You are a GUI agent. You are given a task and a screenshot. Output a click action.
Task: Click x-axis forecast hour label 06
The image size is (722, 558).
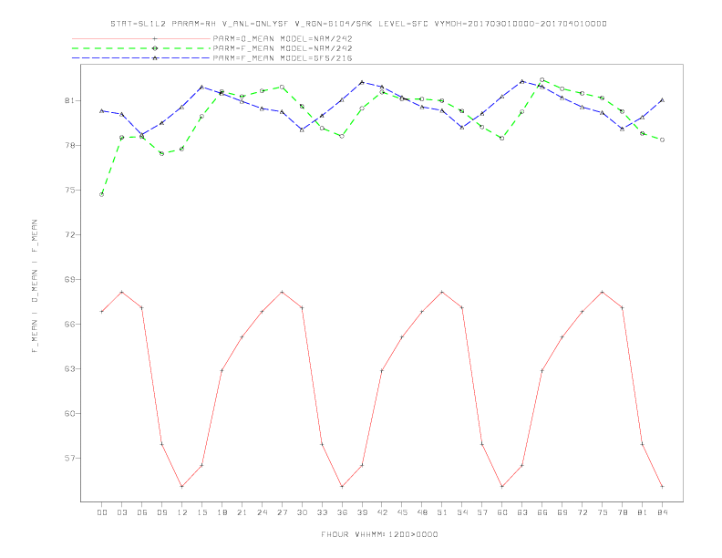(x=142, y=512)
